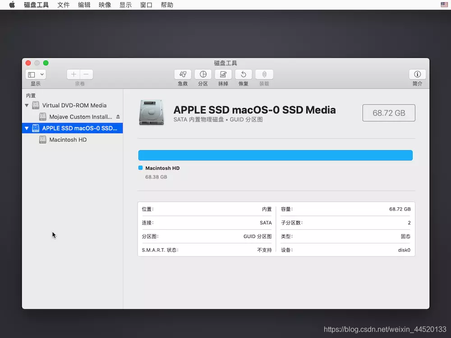Click the 连接 row value SATA

coord(266,223)
